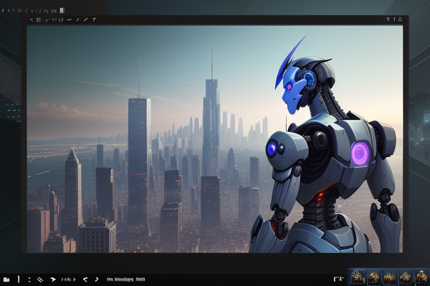Click the controls at the frame's top-right corner

(394, 20)
